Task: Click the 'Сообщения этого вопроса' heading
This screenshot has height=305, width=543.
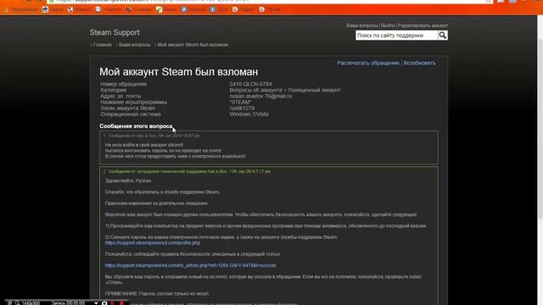Action: coord(136,126)
